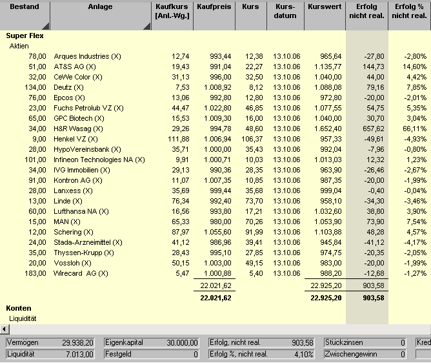Image resolution: width=431 pixels, height=363 pixels.
Task: Click Henkel VZ Kaufkurs 111,88
Action: [179, 139]
